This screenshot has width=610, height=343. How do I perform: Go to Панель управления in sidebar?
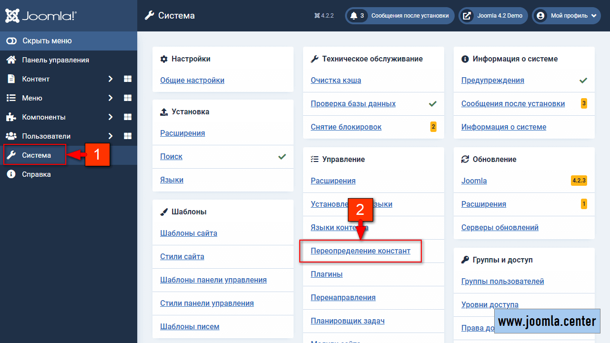coord(55,60)
